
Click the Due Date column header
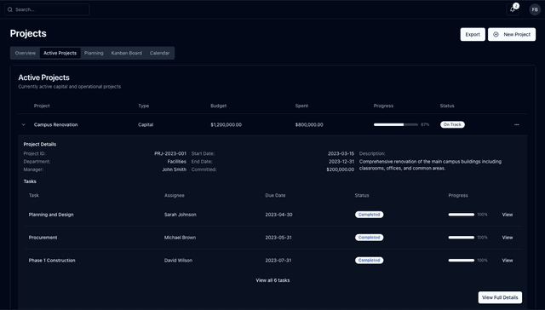[x=275, y=195]
